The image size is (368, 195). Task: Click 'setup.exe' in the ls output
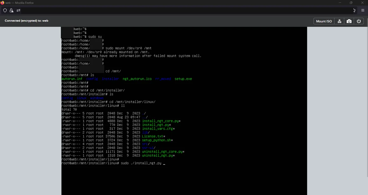(x=183, y=79)
